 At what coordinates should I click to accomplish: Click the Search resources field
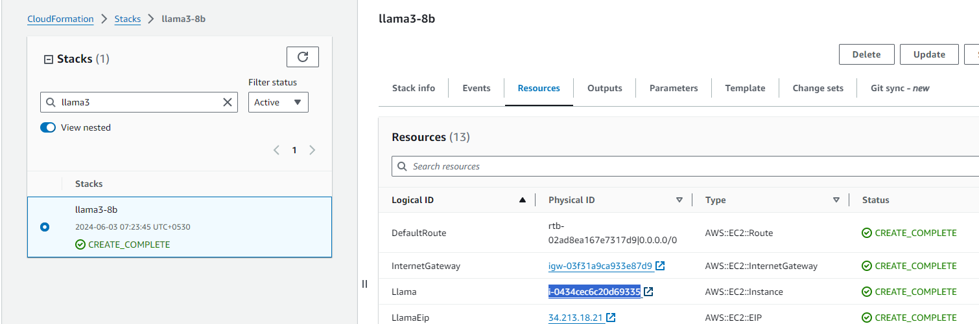pyautogui.click(x=685, y=166)
